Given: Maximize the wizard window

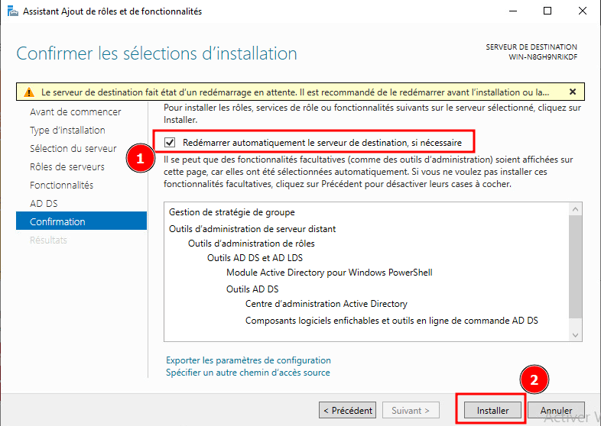Looking at the screenshot, I should (x=547, y=11).
